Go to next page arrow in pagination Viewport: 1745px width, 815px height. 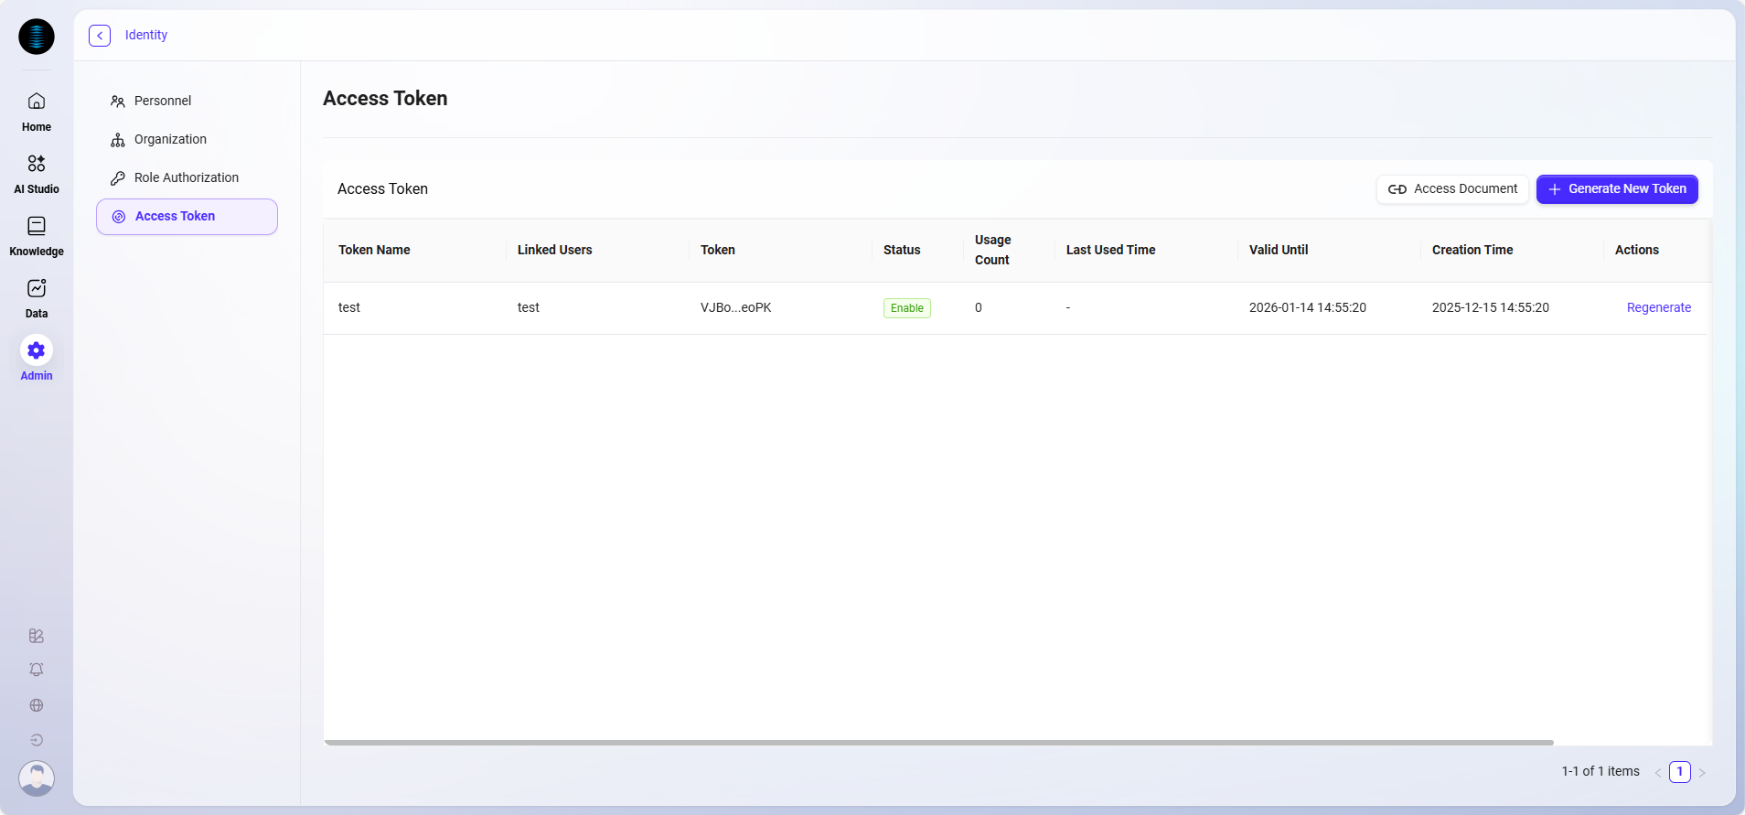pos(1702,772)
